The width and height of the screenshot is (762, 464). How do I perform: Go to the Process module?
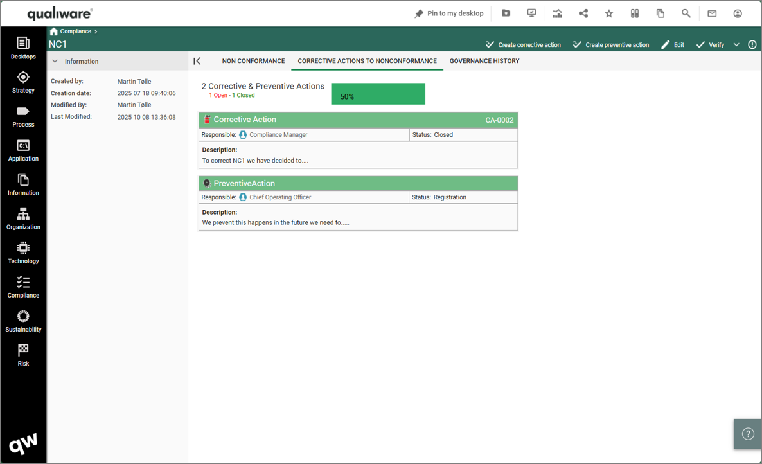point(23,116)
